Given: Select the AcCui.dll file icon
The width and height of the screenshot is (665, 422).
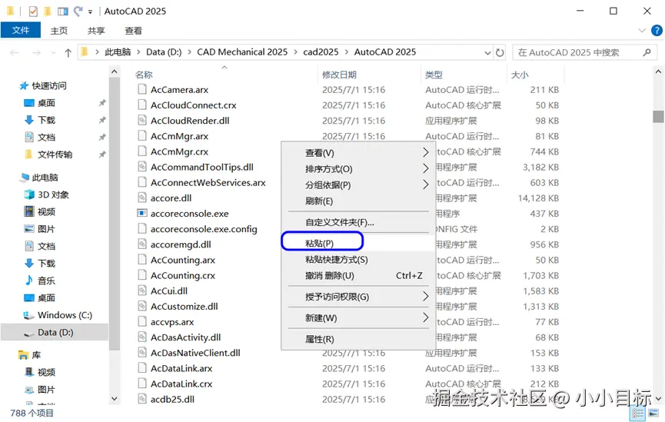Looking at the screenshot, I should 142,291.
